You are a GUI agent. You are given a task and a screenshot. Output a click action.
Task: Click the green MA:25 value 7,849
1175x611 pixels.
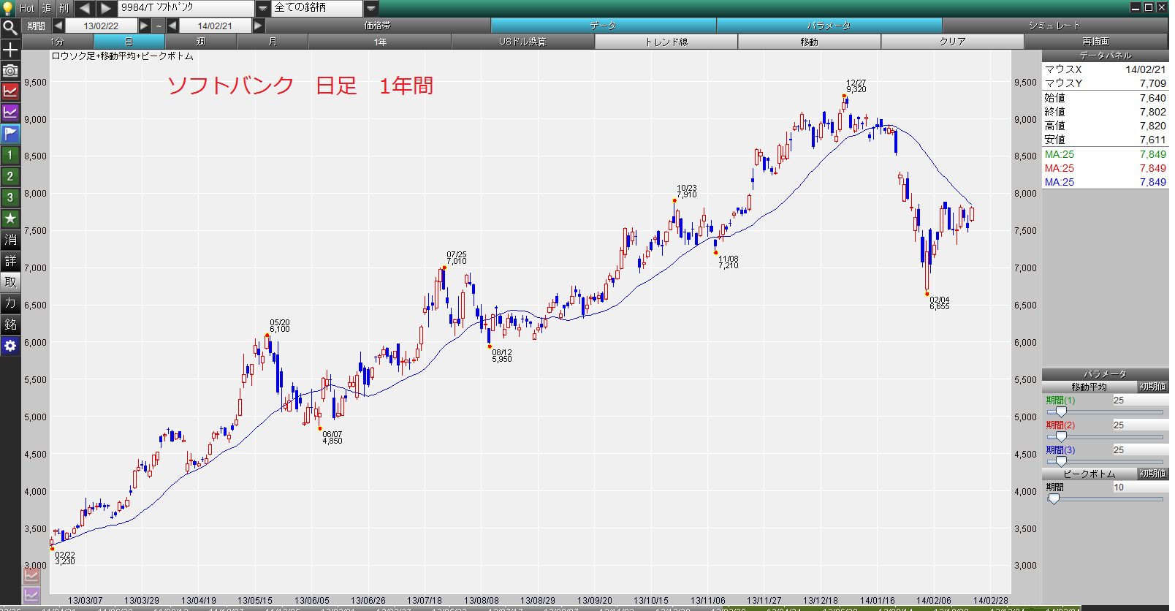[x=1153, y=154]
